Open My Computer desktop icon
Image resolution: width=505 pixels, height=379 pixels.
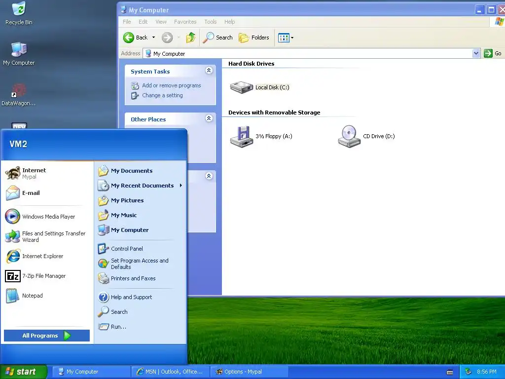19,54
